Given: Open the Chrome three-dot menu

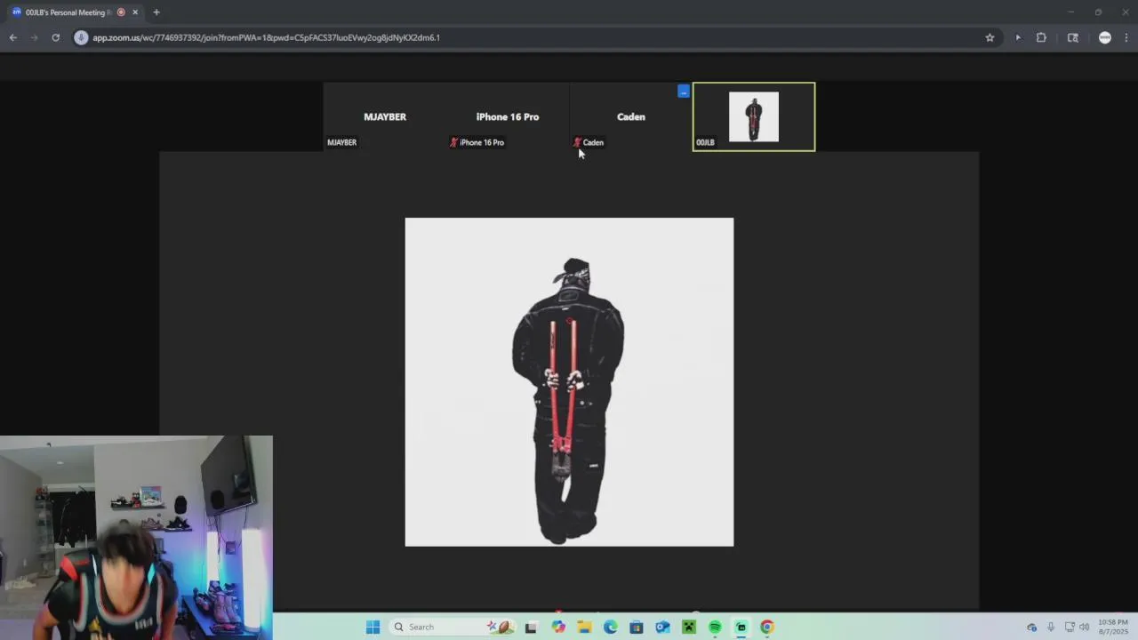Looking at the screenshot, I should pos(1126,37).
